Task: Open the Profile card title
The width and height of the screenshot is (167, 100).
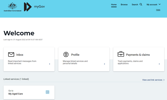Action: point(75,55)
